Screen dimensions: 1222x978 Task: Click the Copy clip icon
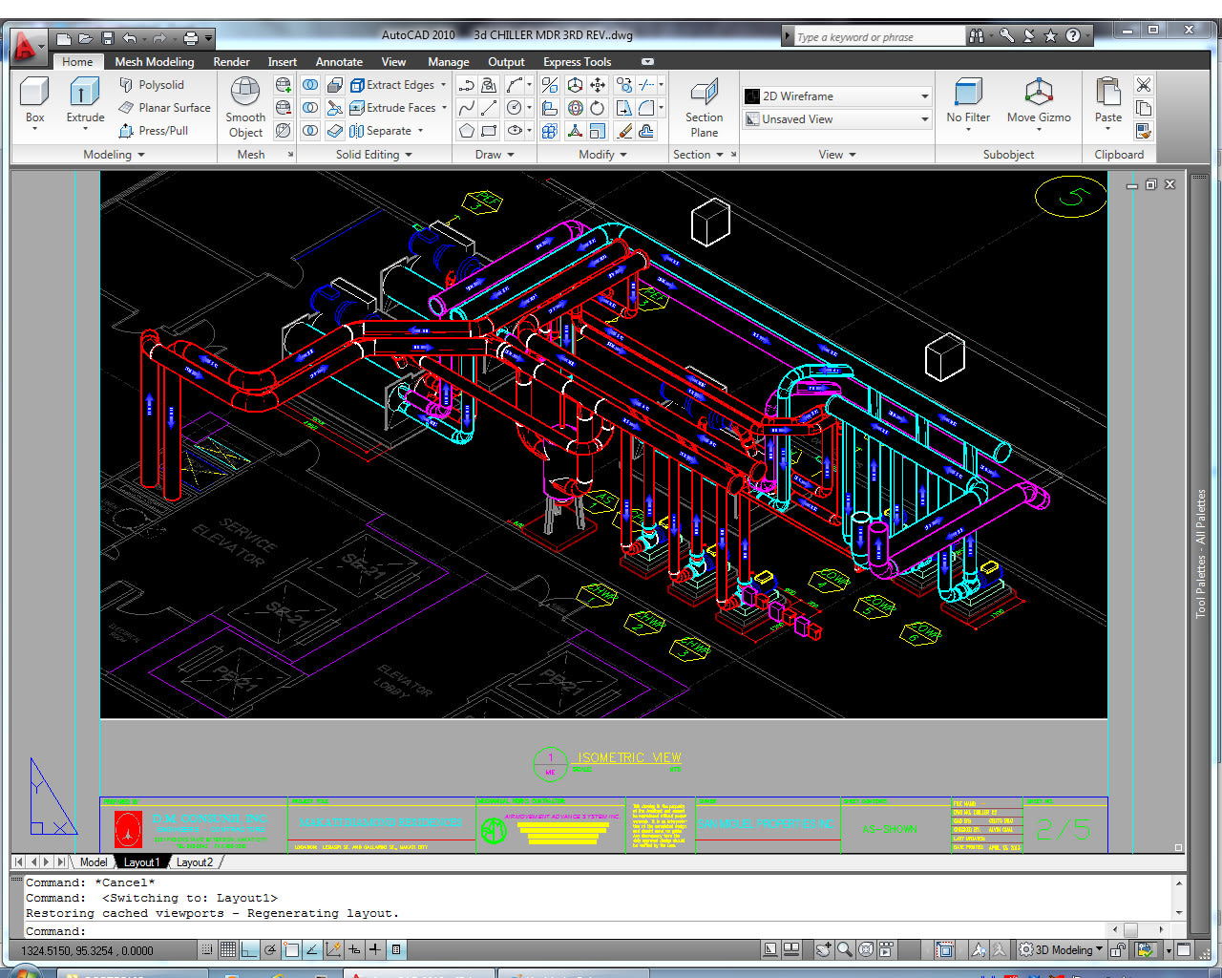[x=1144, y=108]
